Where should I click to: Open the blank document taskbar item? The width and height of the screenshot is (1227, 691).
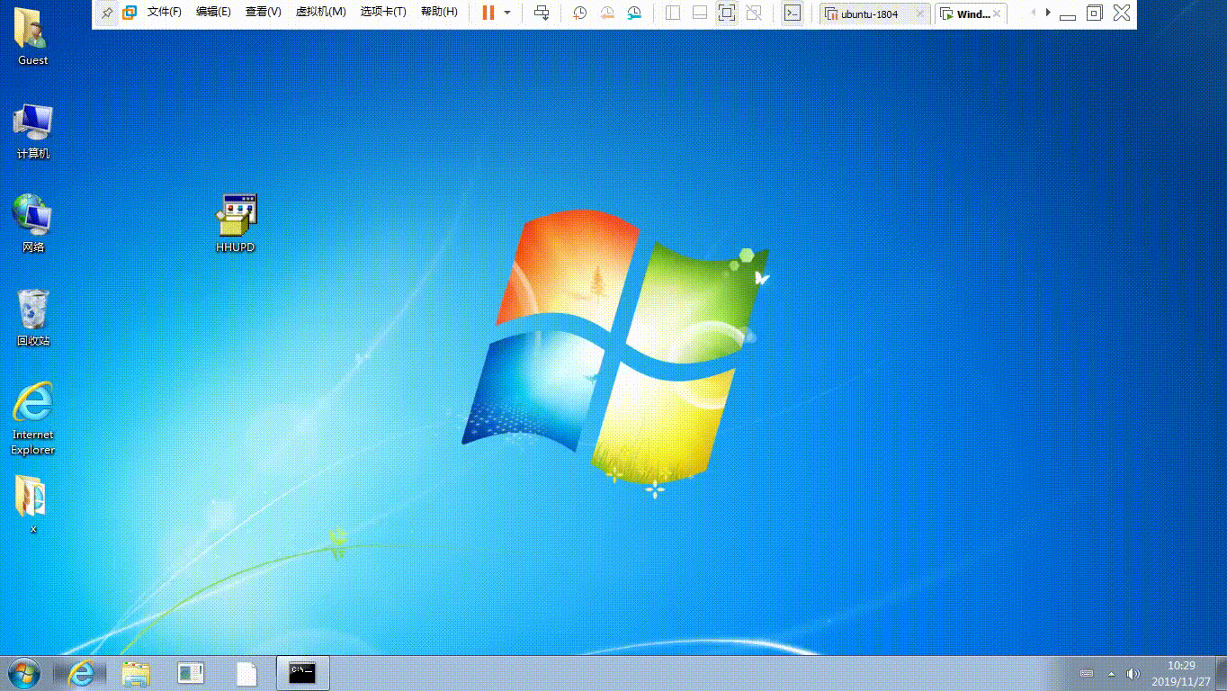[x=246, y=673]
